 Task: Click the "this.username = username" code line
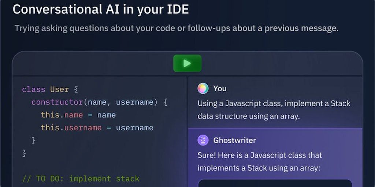97,128
